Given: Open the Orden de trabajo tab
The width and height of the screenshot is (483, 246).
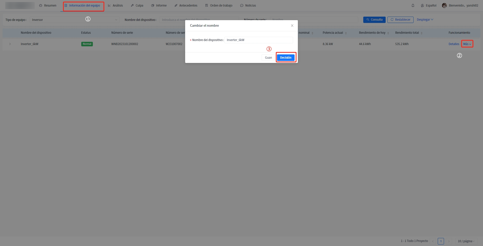Looking at the screenshot, I should pyautogui.click(x=219, y=6).
